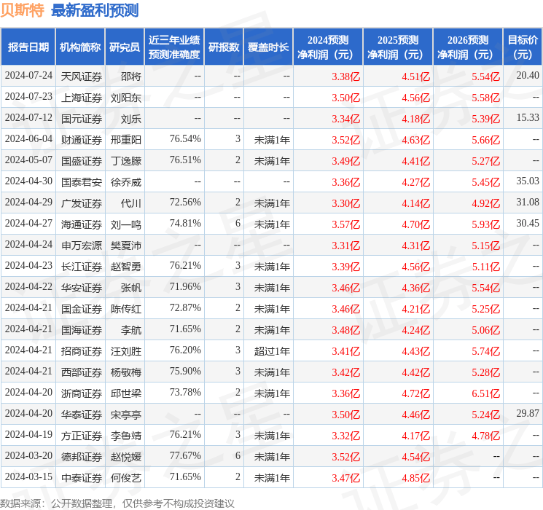Screen dimensions: 543x510
Task: Click the 国盛证券 institution cell
Action: click(82, 161)
